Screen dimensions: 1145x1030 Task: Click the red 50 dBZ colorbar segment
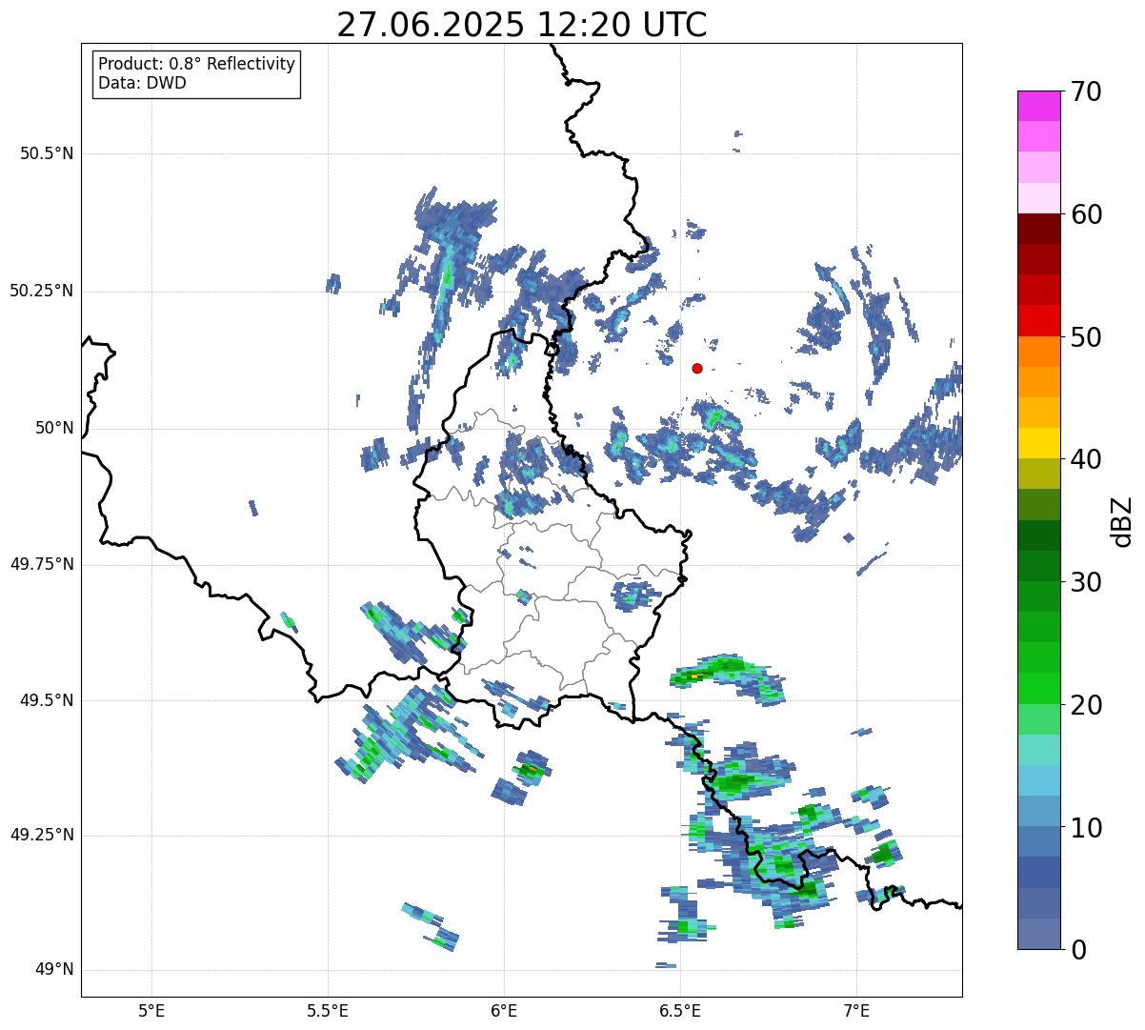tap(1038, 320)
